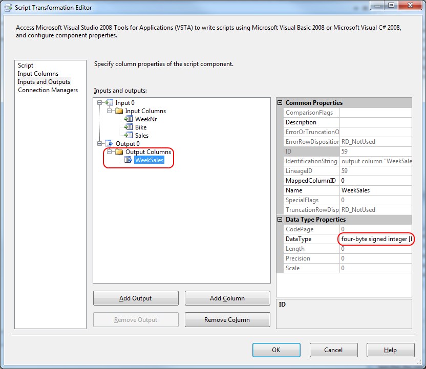Click the Output Columns folder icon
Viewport: 426px width, 369px height.
(120, 151)
